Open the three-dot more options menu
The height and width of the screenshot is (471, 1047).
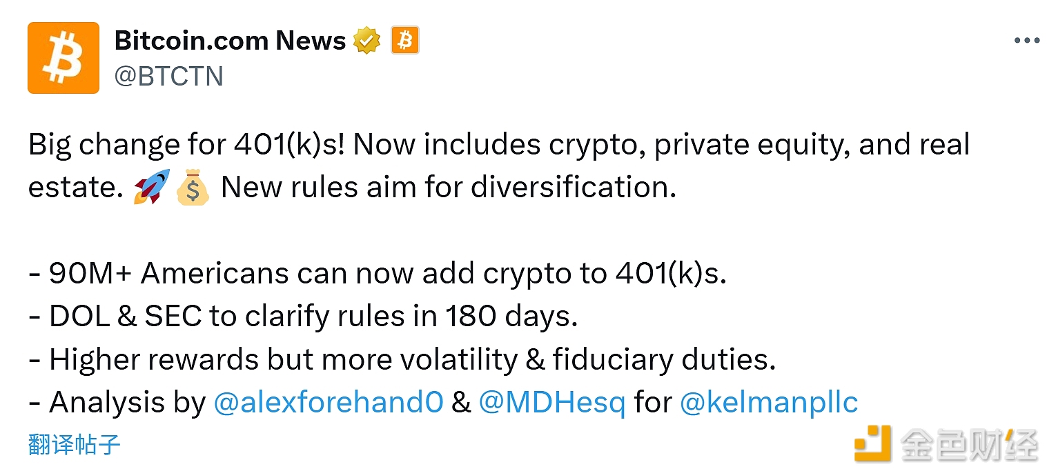[1026, 41]
